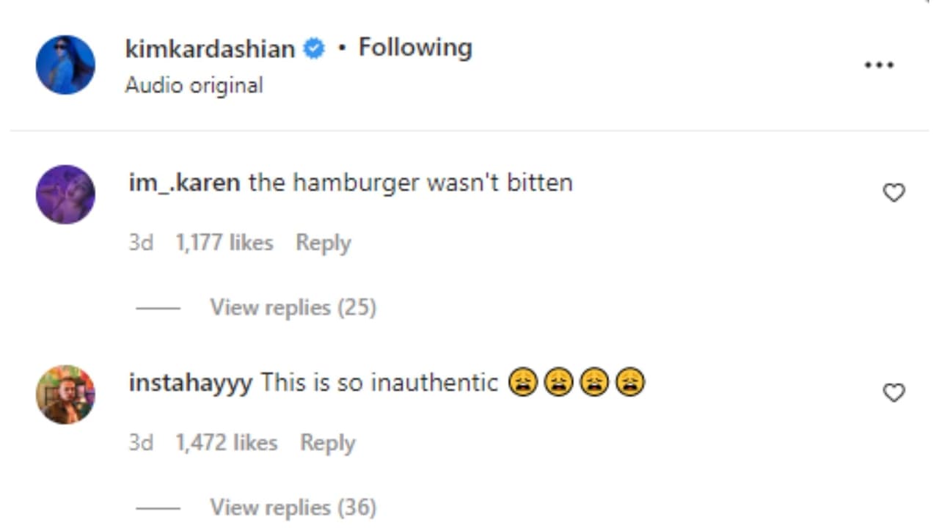939x528 pixels.
Task: Expand View replies (36) under instahayyy's comment
Action: pyautogui.click(x=293, y=507)
